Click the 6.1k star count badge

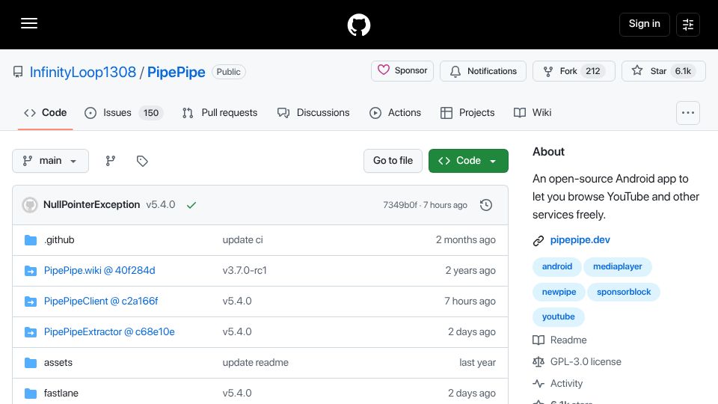(x=683, y=71)
